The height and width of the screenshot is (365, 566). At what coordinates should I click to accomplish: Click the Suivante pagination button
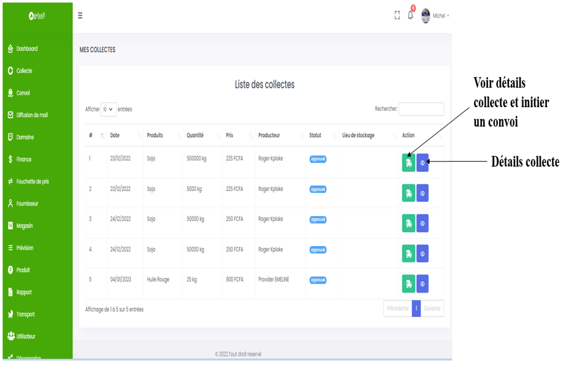click(x=432, y=309)
